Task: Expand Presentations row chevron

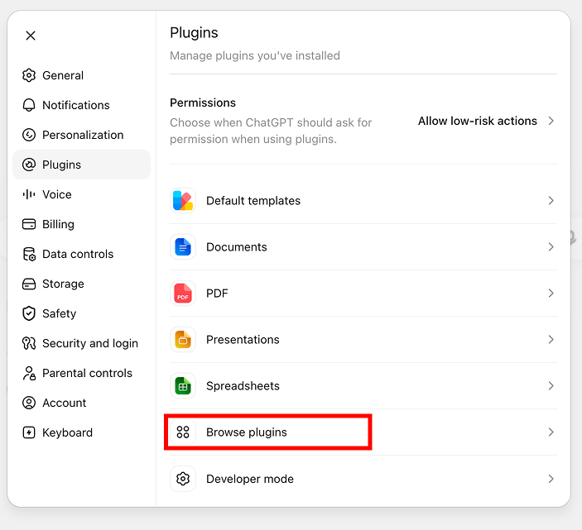Action: [x=551, y=340]
